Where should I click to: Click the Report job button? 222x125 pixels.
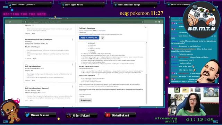[x=86, y=100]
